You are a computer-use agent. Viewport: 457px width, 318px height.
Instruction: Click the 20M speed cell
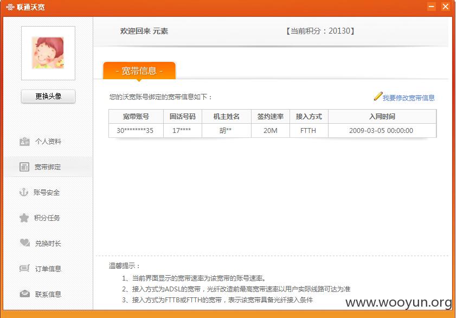point(271,130)
